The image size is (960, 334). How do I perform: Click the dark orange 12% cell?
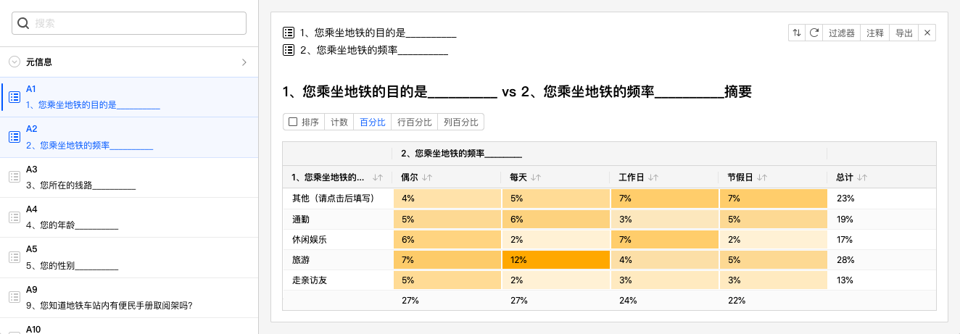pyautogui.click(x=555, y=259)
